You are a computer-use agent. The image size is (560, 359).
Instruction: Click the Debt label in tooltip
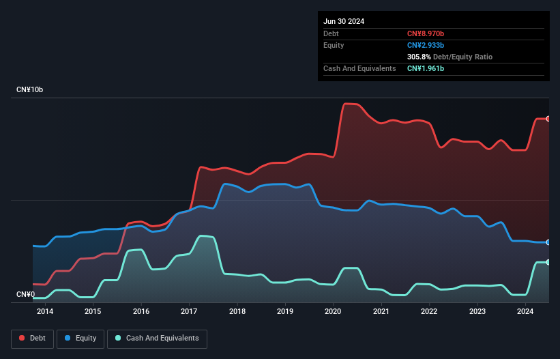click(331, 33)
